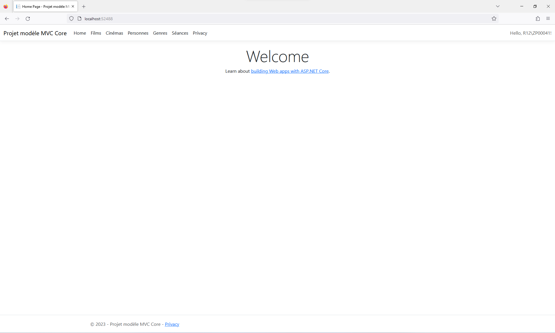Select the Home Page browser tab

pos(43,6)
